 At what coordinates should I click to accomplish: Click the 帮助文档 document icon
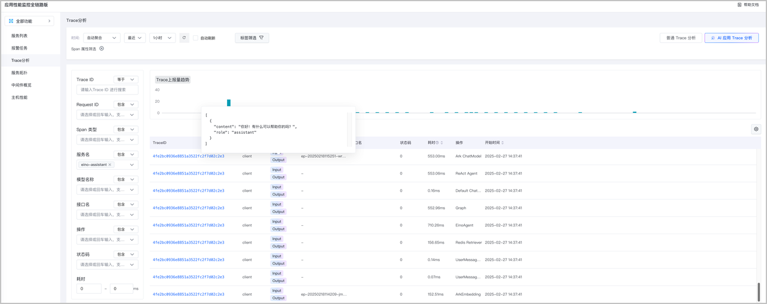(740, 5)
